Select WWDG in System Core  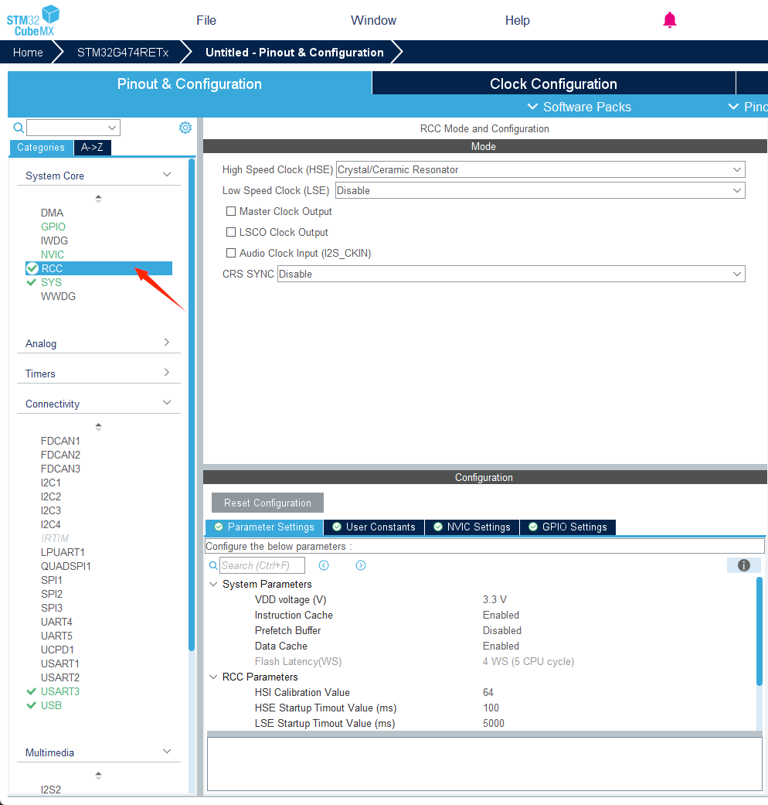58,296
